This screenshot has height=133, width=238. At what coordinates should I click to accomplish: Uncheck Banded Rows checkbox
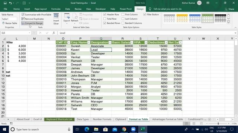[x=105, y=23]
